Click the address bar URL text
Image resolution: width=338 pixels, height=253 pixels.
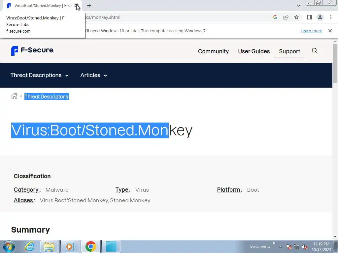103,17
